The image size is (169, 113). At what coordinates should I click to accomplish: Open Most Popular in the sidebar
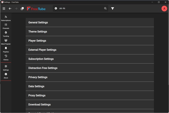pyautogui.click(x=6, y=42)
